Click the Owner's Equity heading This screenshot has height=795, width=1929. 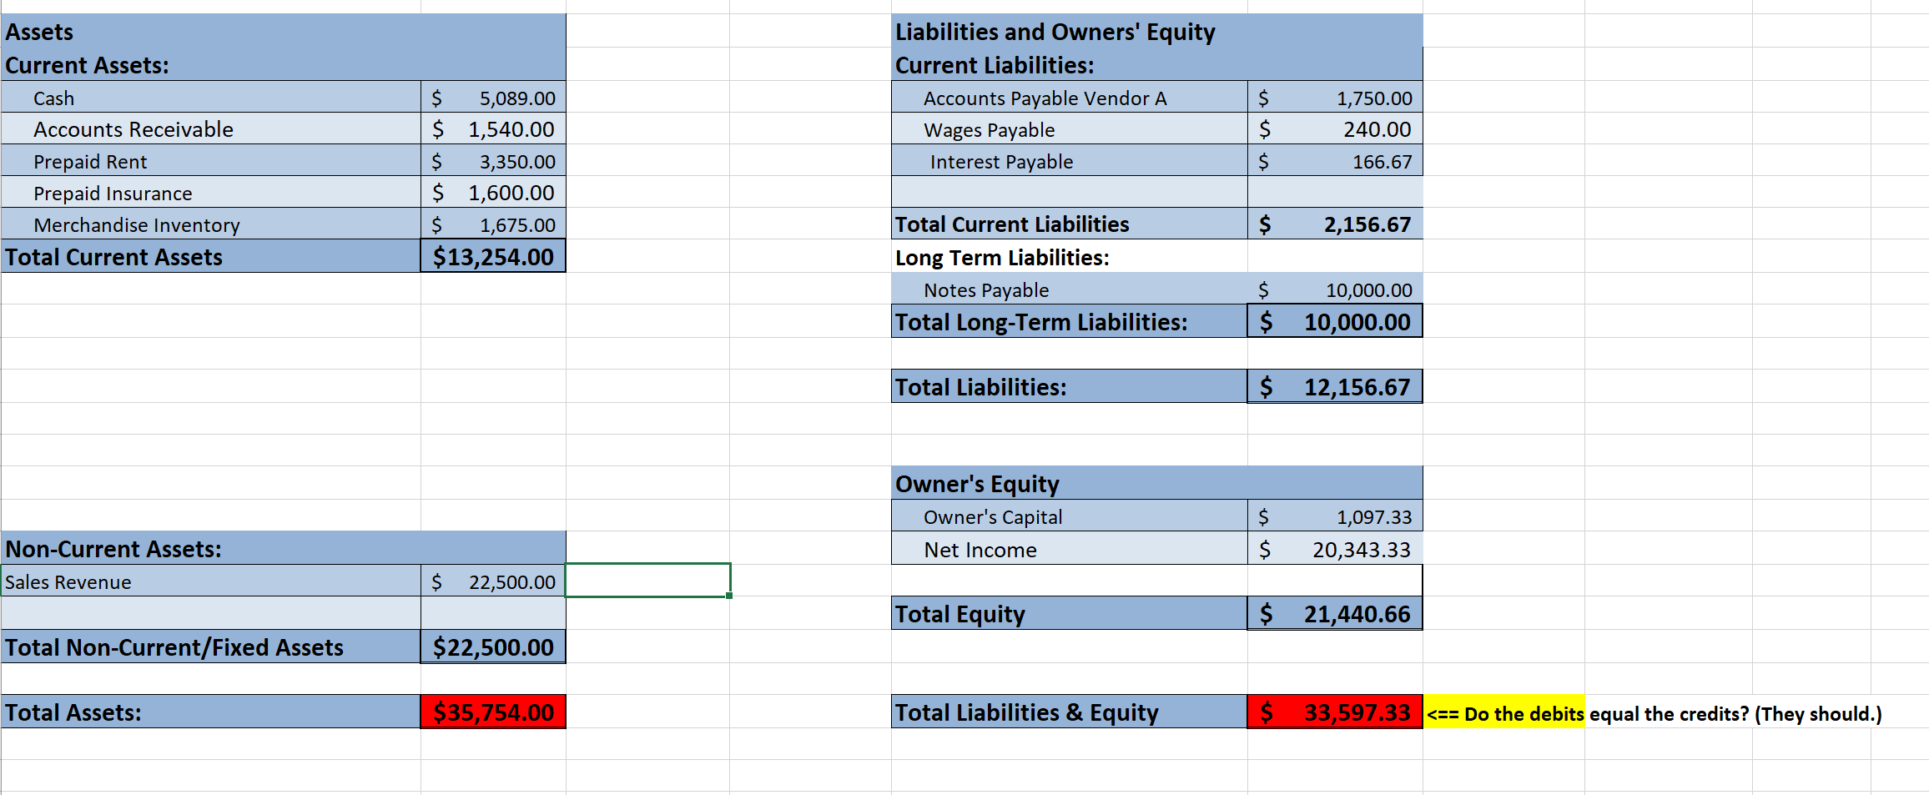point(1157,483)
